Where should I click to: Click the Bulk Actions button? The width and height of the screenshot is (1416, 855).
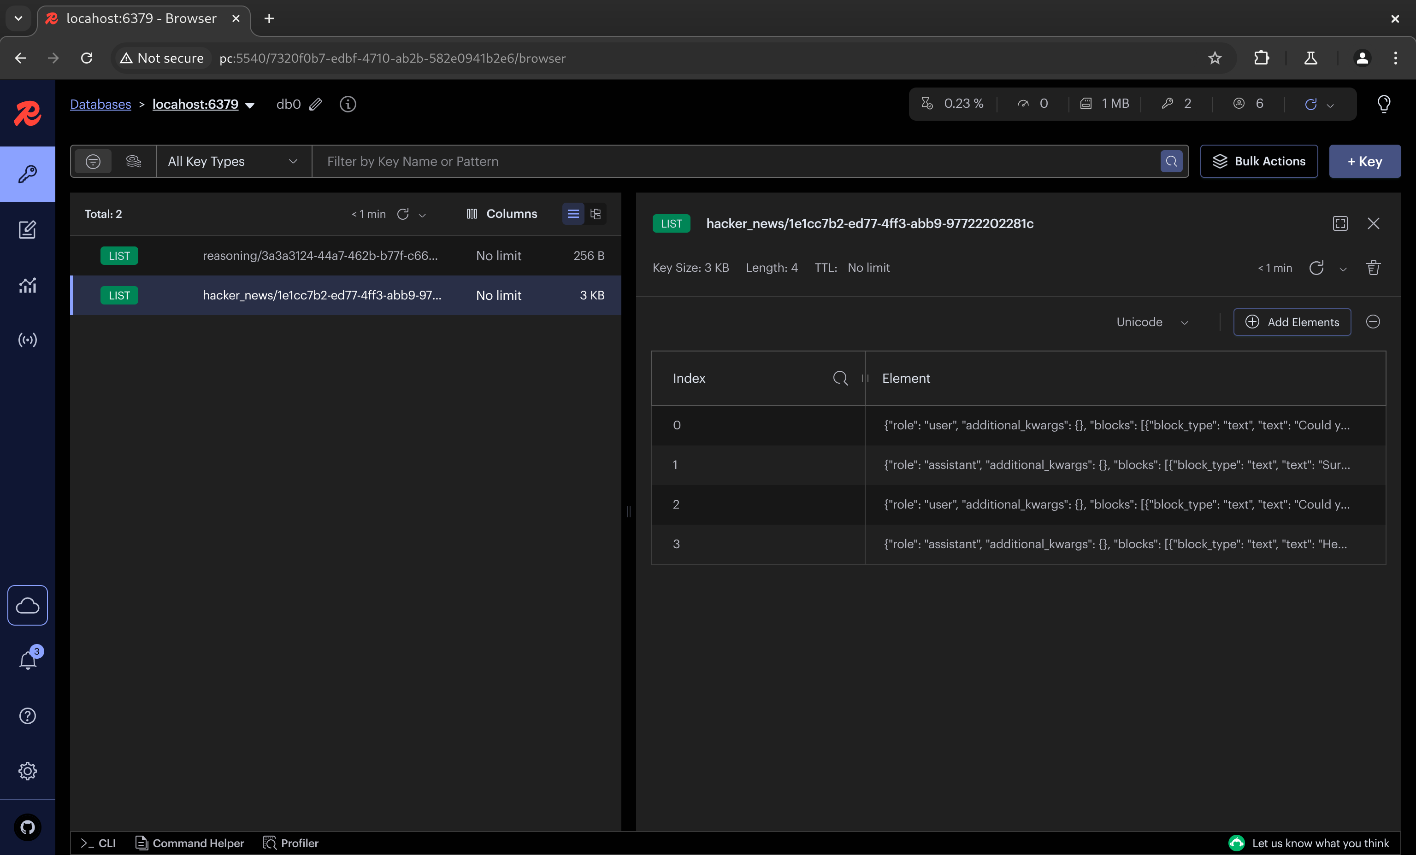(1258, 161)
